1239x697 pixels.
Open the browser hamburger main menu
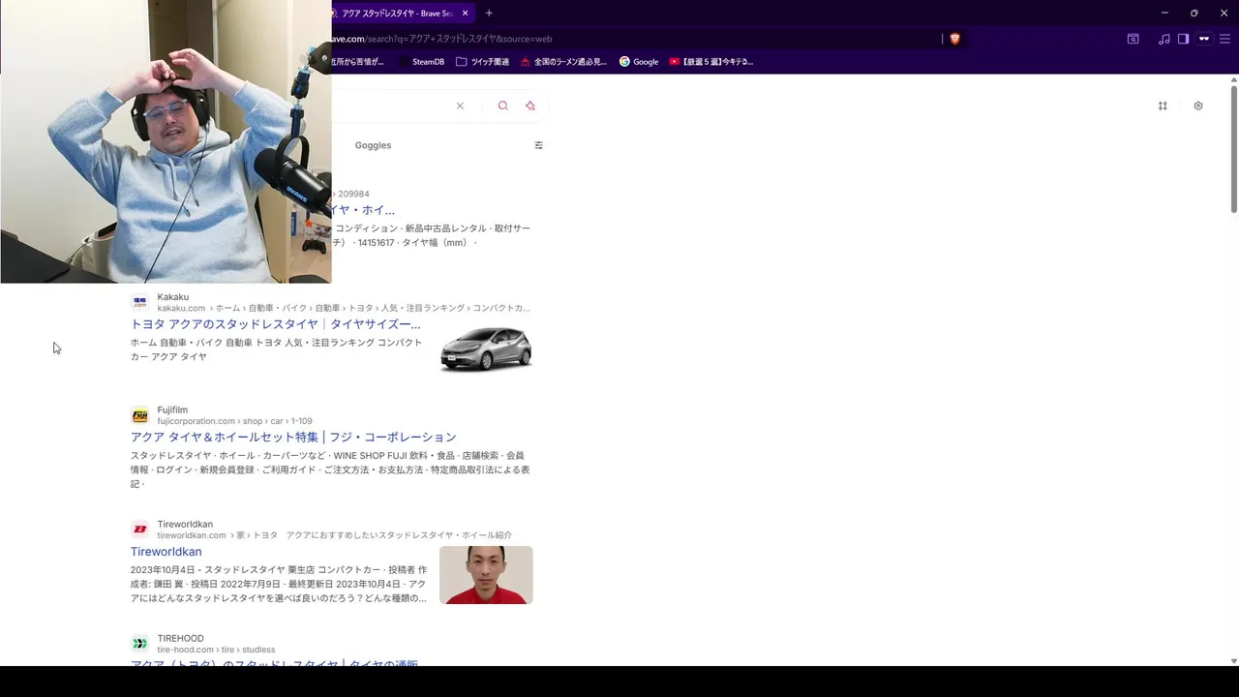(1224, 39)
